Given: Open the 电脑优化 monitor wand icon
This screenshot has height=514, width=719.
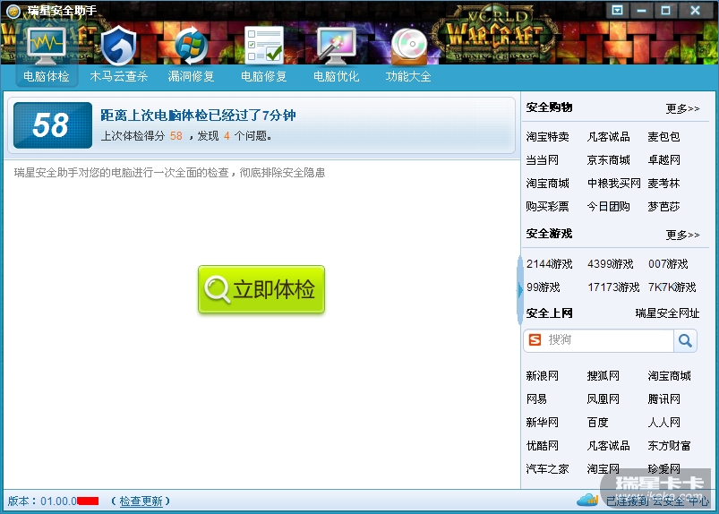Looking at the screenshot, I should pyautogui.click(x=336, y=46).
